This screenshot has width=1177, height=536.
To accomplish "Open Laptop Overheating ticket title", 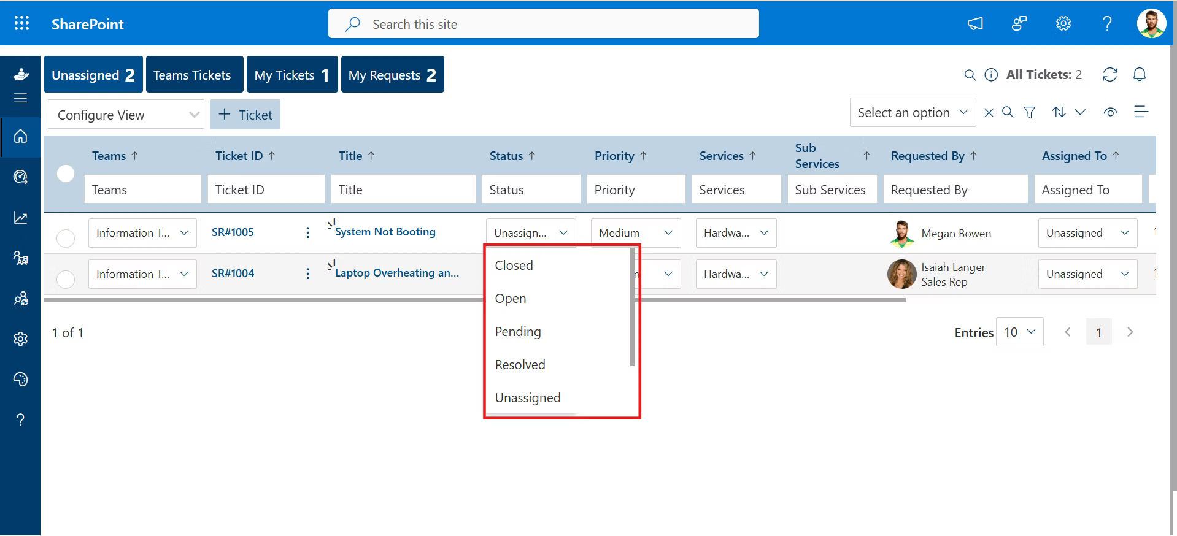I will coord(396,273).
